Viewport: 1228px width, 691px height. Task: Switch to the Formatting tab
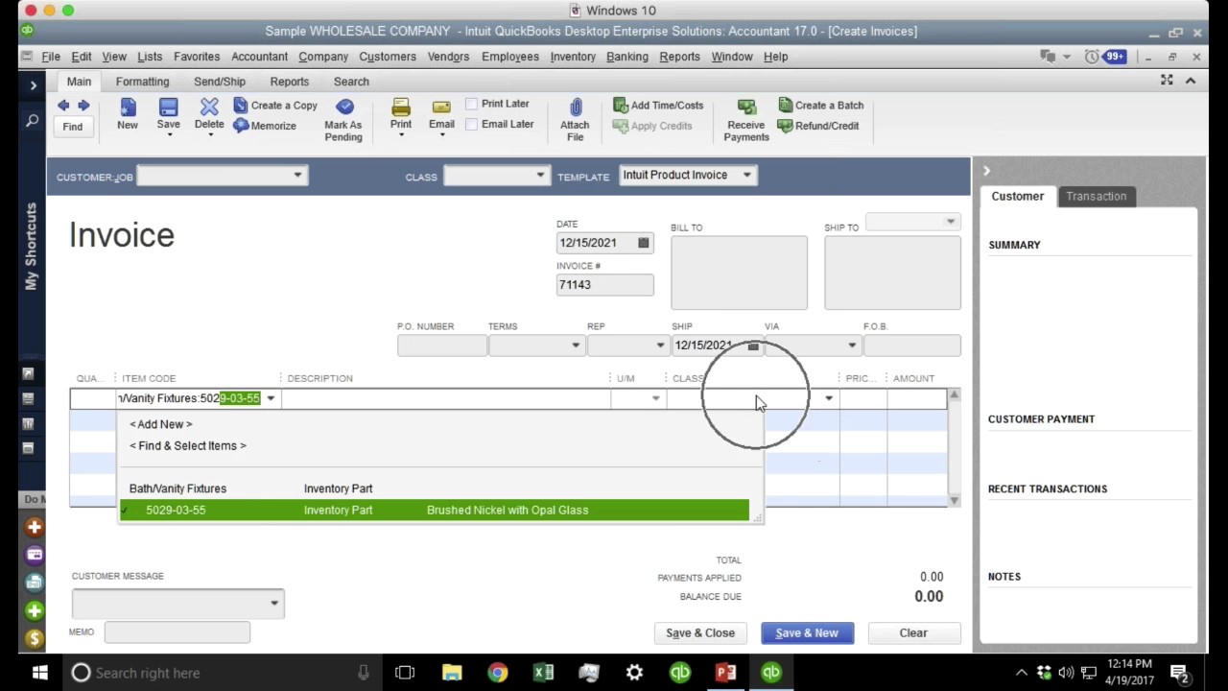tap(142, 82)
